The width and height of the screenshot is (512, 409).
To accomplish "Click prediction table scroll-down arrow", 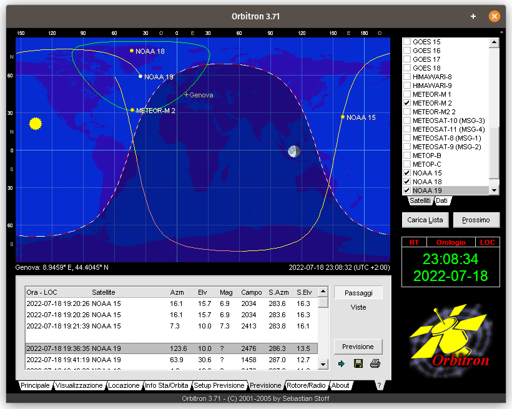I will 323,364.
